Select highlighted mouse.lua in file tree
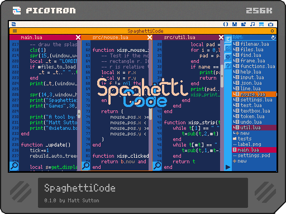The height and width of the screenshot is (214, 286). 254,94
